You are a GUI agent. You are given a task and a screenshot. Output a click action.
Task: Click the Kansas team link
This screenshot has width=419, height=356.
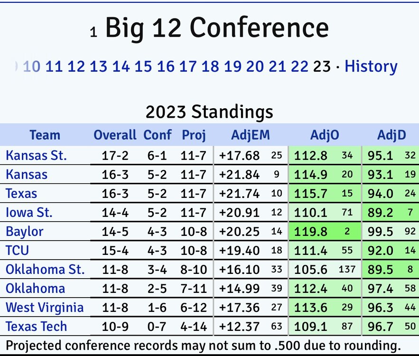(27, 174)
